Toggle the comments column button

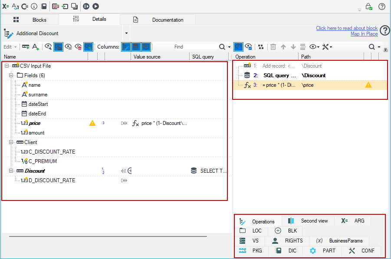pos(146,47)
